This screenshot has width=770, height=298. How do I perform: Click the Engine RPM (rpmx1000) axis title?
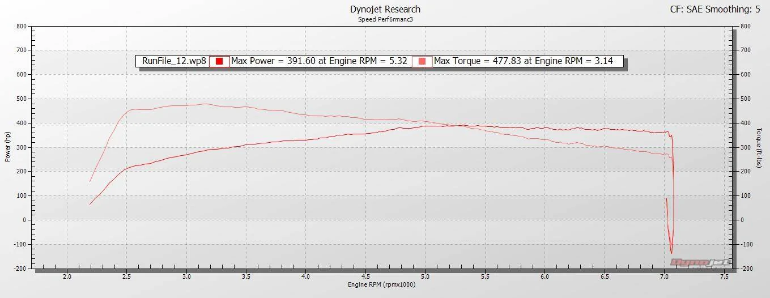[381, 284]
